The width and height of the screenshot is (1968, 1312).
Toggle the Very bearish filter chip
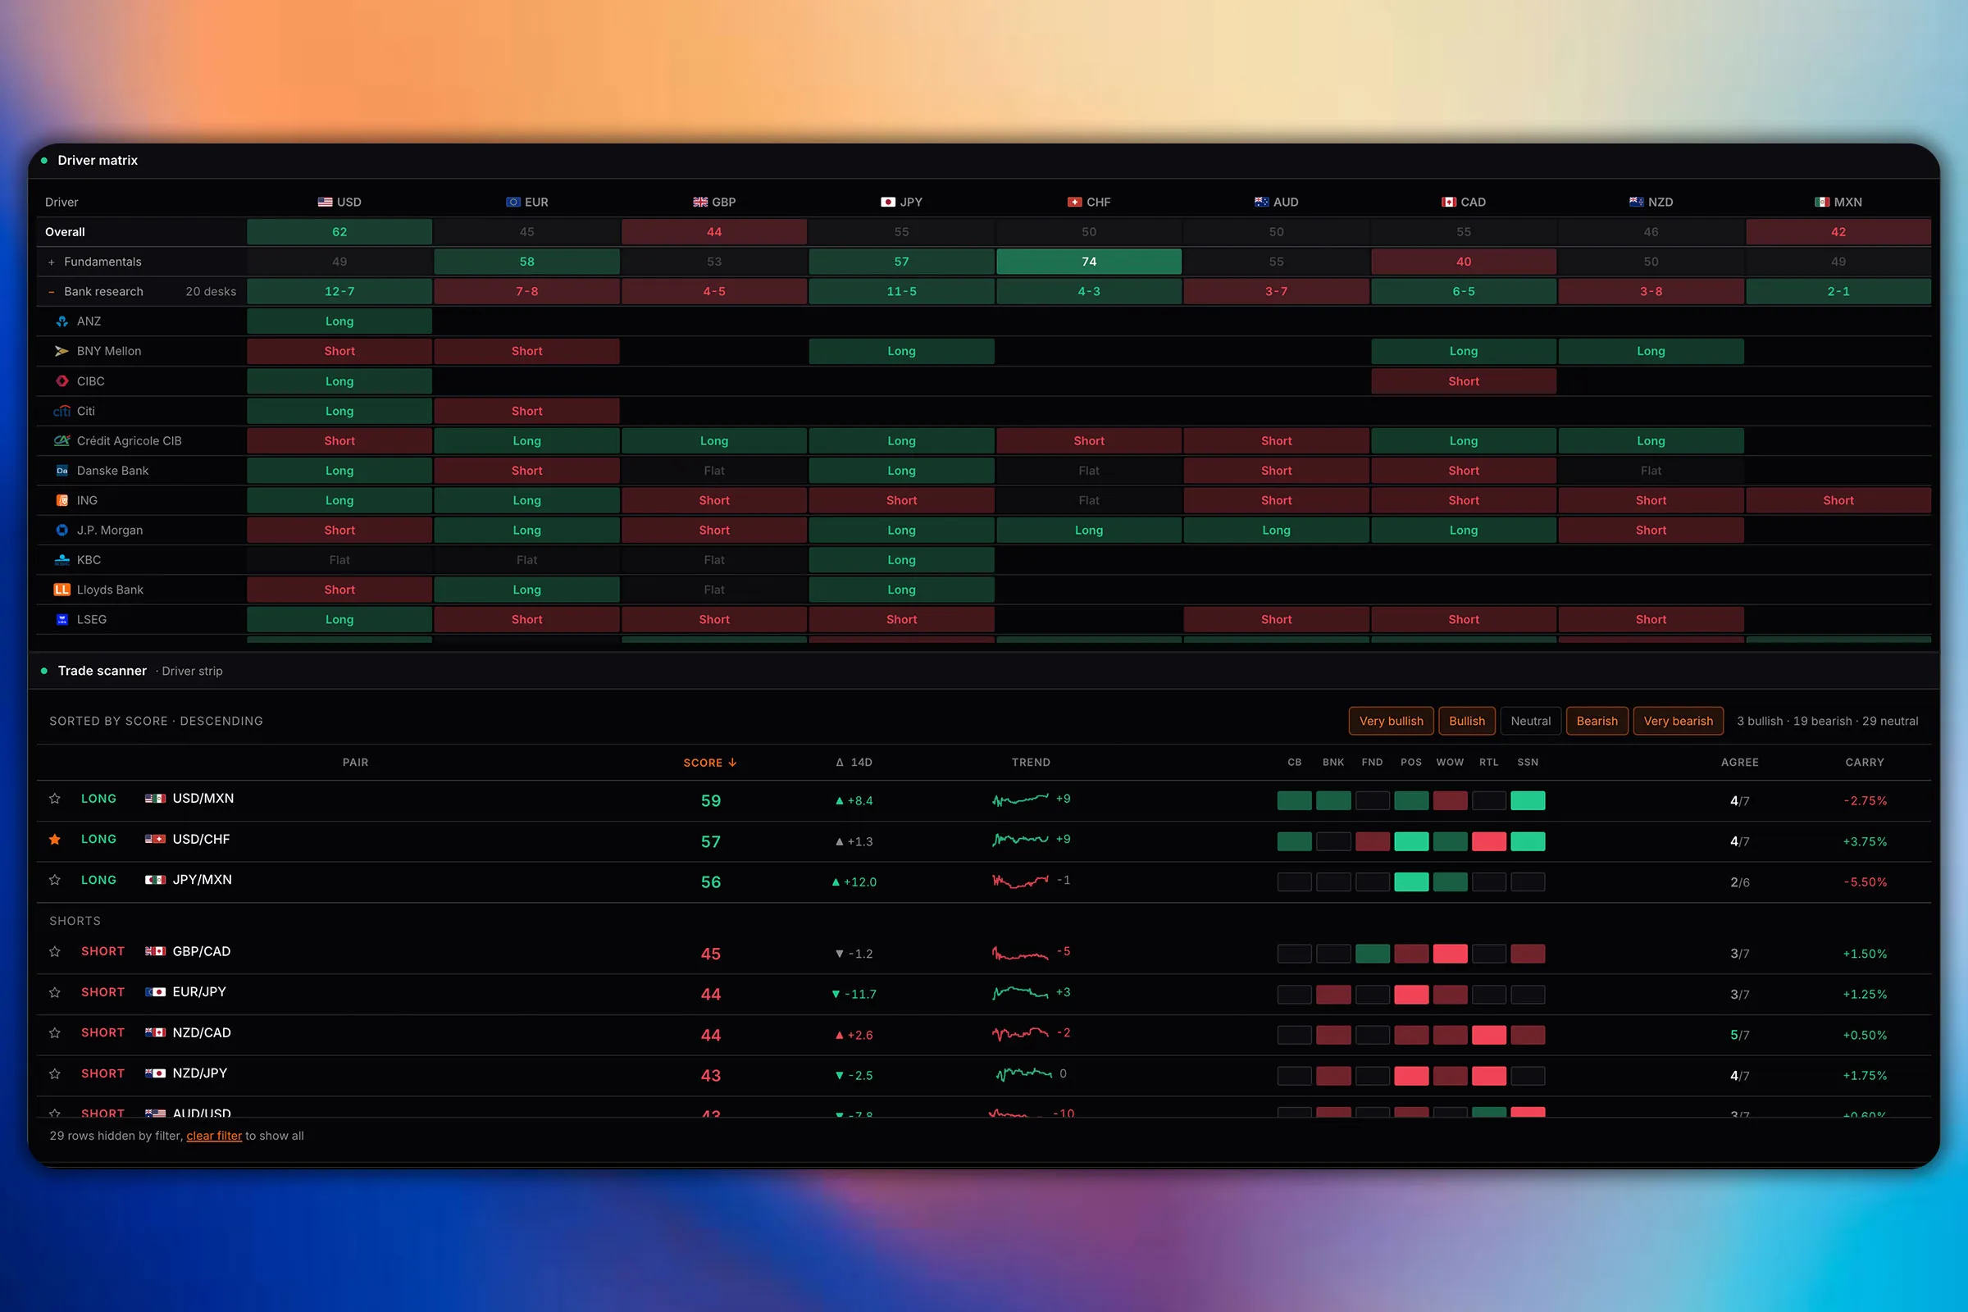(x=1678, y=722)
